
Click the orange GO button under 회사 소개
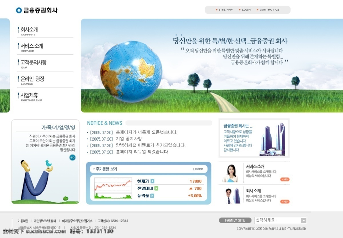tap(285, 202)
